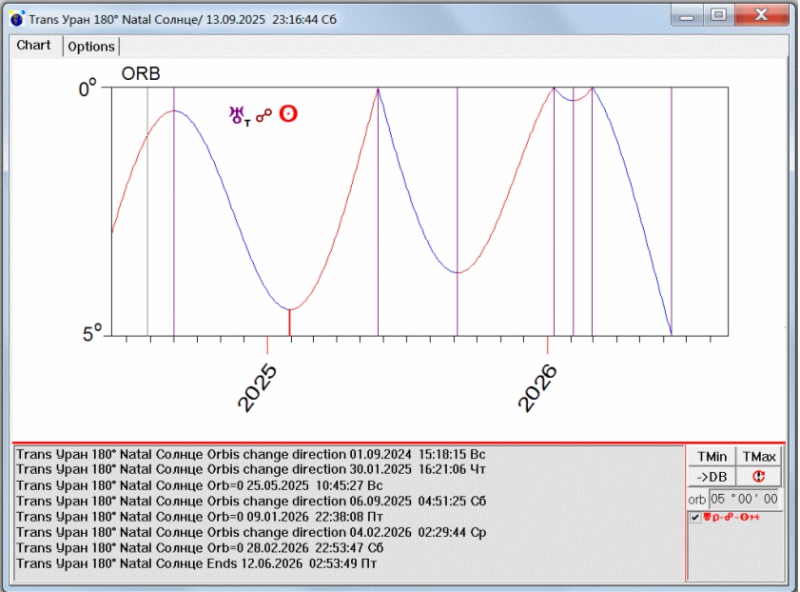Click the globe icon in title bar
The height and width of the screenshot is (592, 800).
pyautogui.click(x=17, y=19)
